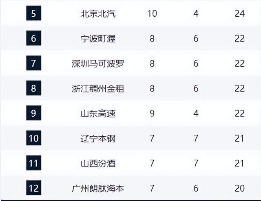
Task: Click the rank 6 badge
Action: coord(33,39)
